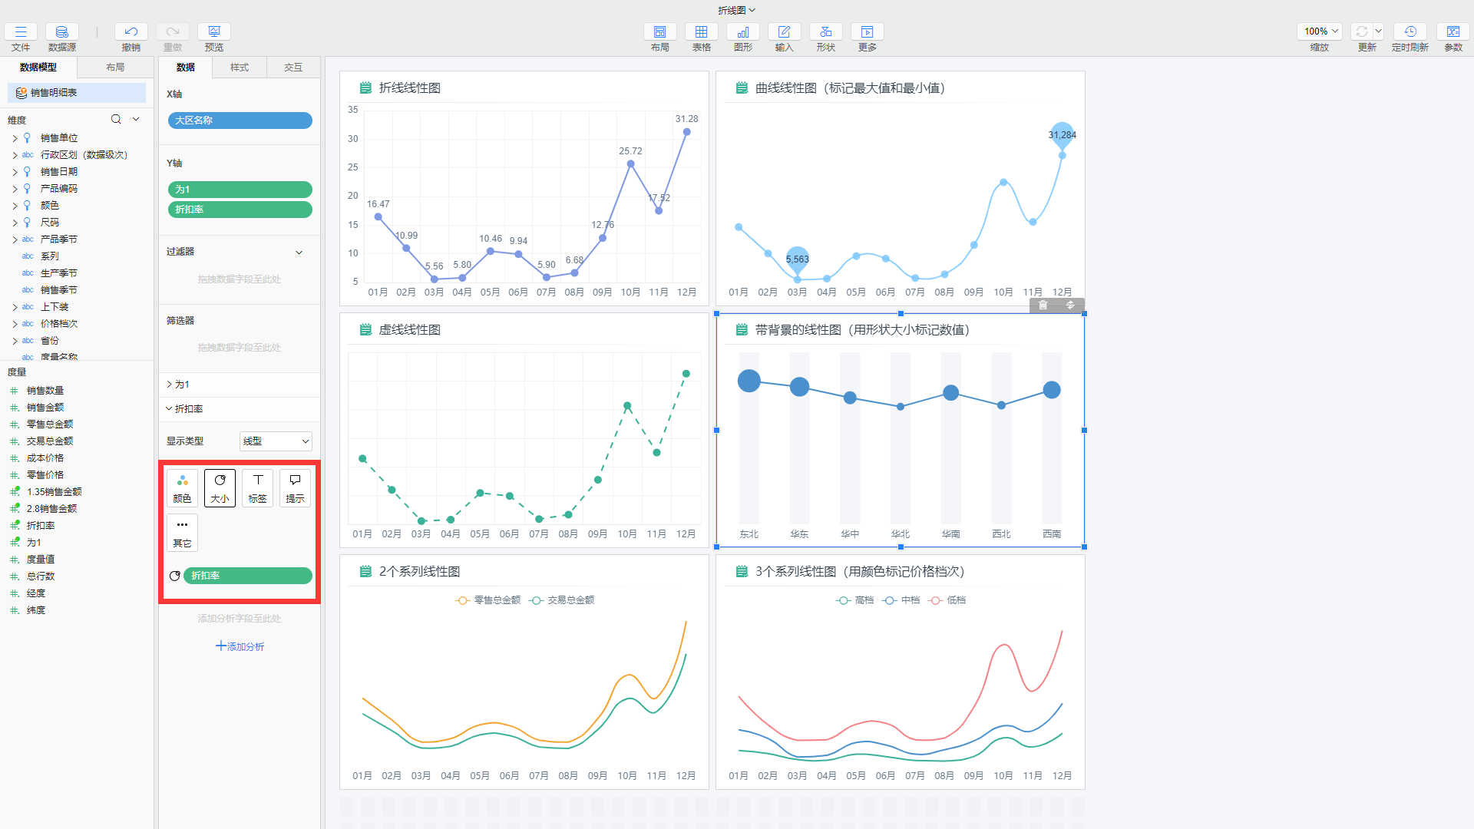Switch to the left panel 布局 tab
Viewport: 1474px width, 829px height.
[115, 68]
